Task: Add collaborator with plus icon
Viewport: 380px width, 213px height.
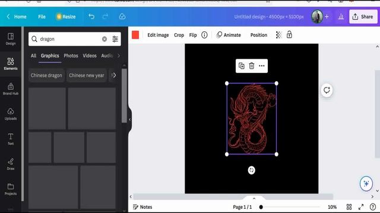Action: (327, 17)
